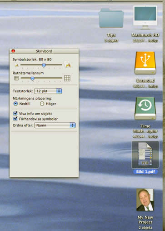Image resolution: width=165 pixels, height=231 pixels.
Task: Uncheck Förhandsvisa symboler checkbox
Action: pyautogui.click(x=15, y=119)
